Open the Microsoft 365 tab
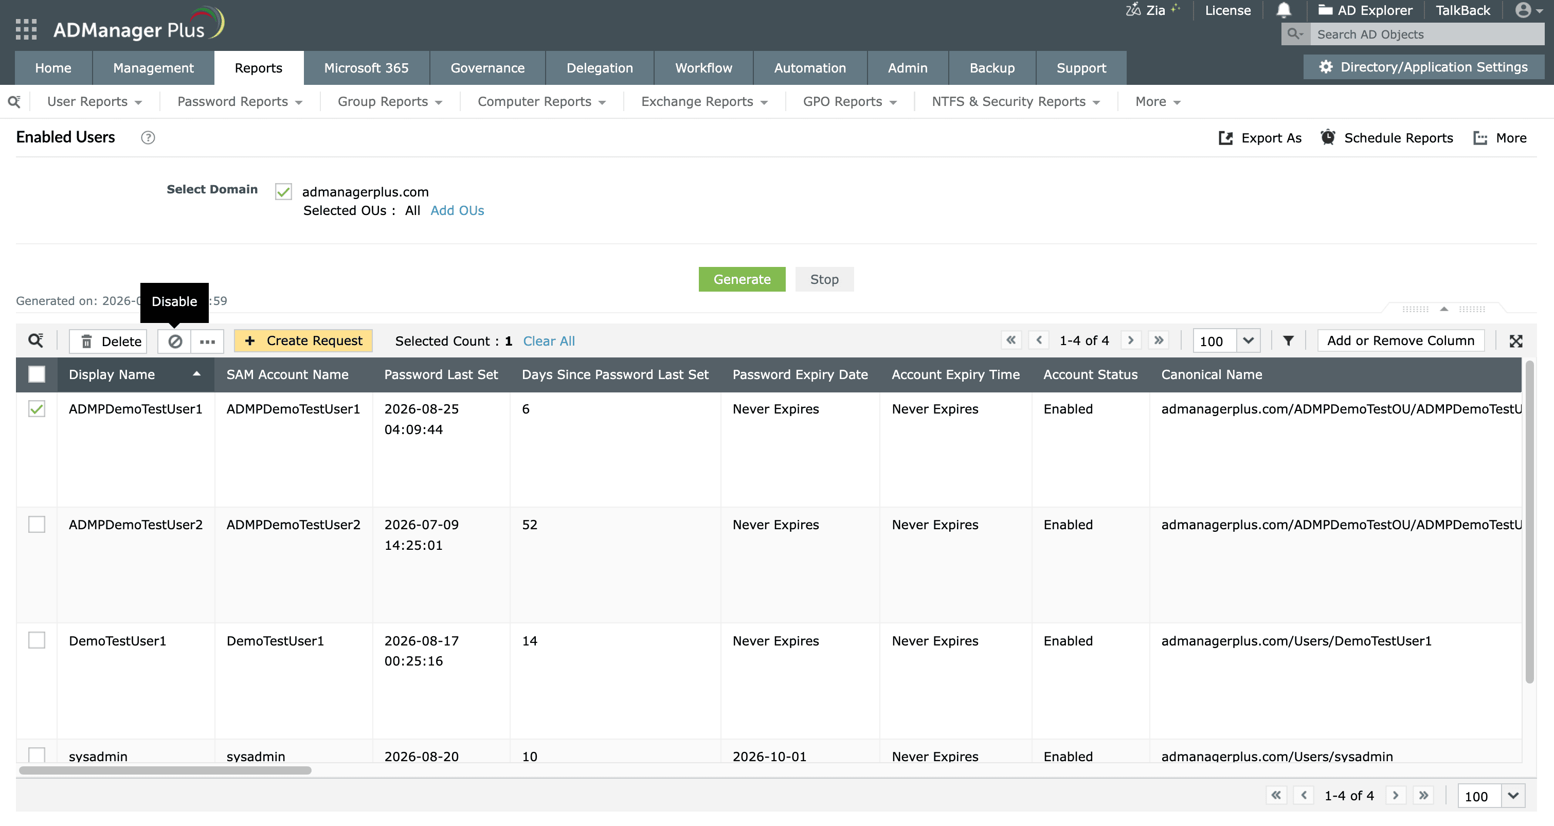 366,68
